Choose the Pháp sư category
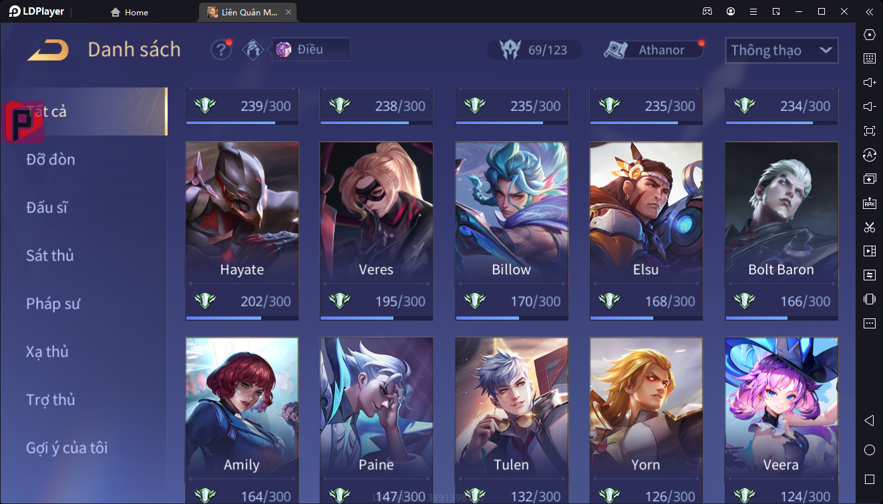 coord(53,304)
